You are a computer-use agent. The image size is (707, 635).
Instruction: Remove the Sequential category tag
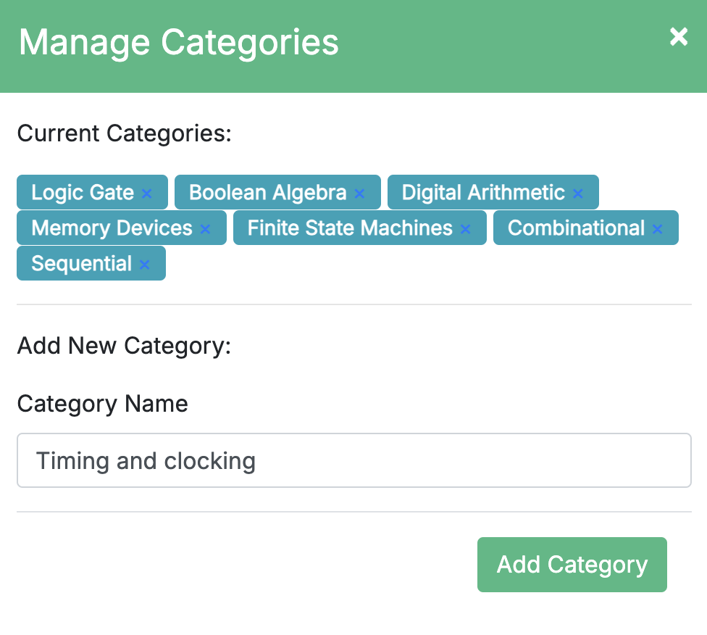pos(144,265)
